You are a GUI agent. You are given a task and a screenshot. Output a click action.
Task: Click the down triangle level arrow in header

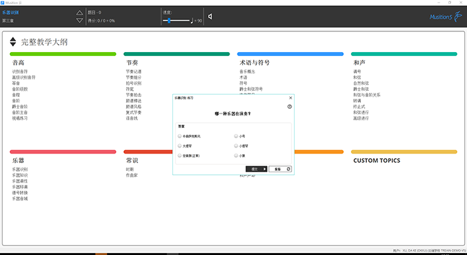(x=79, y=20)
